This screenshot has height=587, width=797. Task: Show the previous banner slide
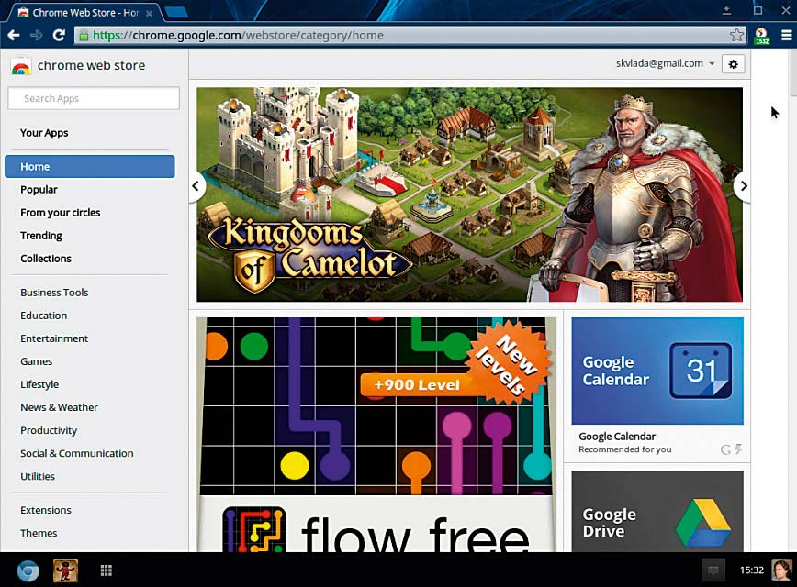196,186
